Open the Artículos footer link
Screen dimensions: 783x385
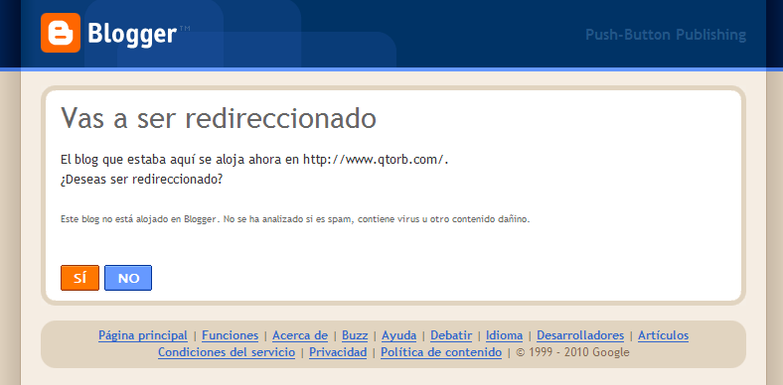[x=663, y=335]
